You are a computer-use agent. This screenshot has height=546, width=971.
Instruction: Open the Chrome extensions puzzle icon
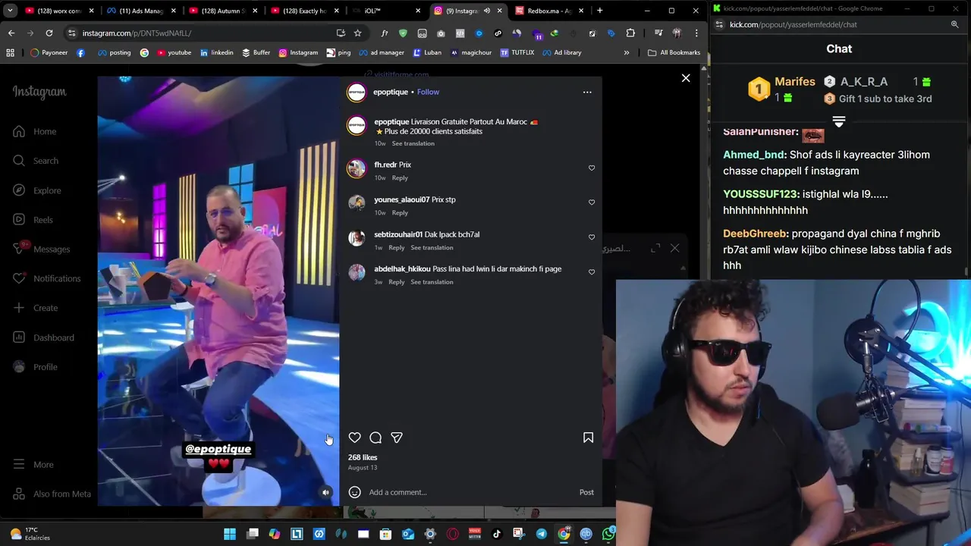point(630,33)
